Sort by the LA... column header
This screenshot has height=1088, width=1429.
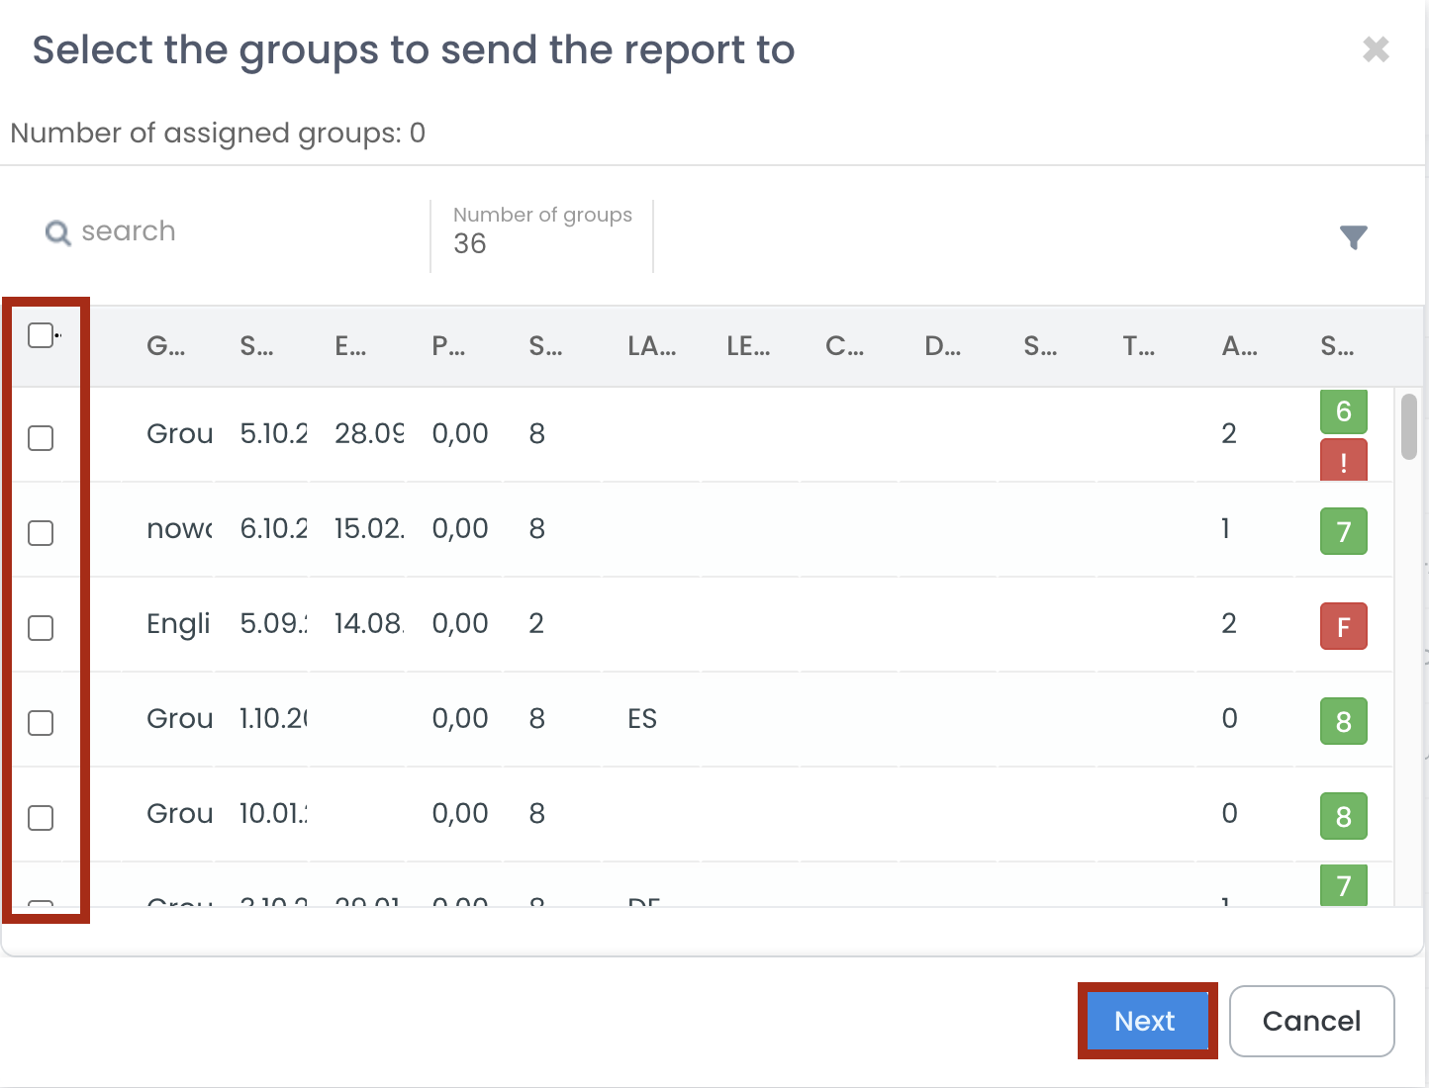pos(651,346)
